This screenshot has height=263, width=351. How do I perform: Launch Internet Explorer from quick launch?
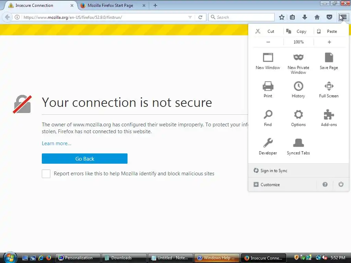[x=41, y=258]
